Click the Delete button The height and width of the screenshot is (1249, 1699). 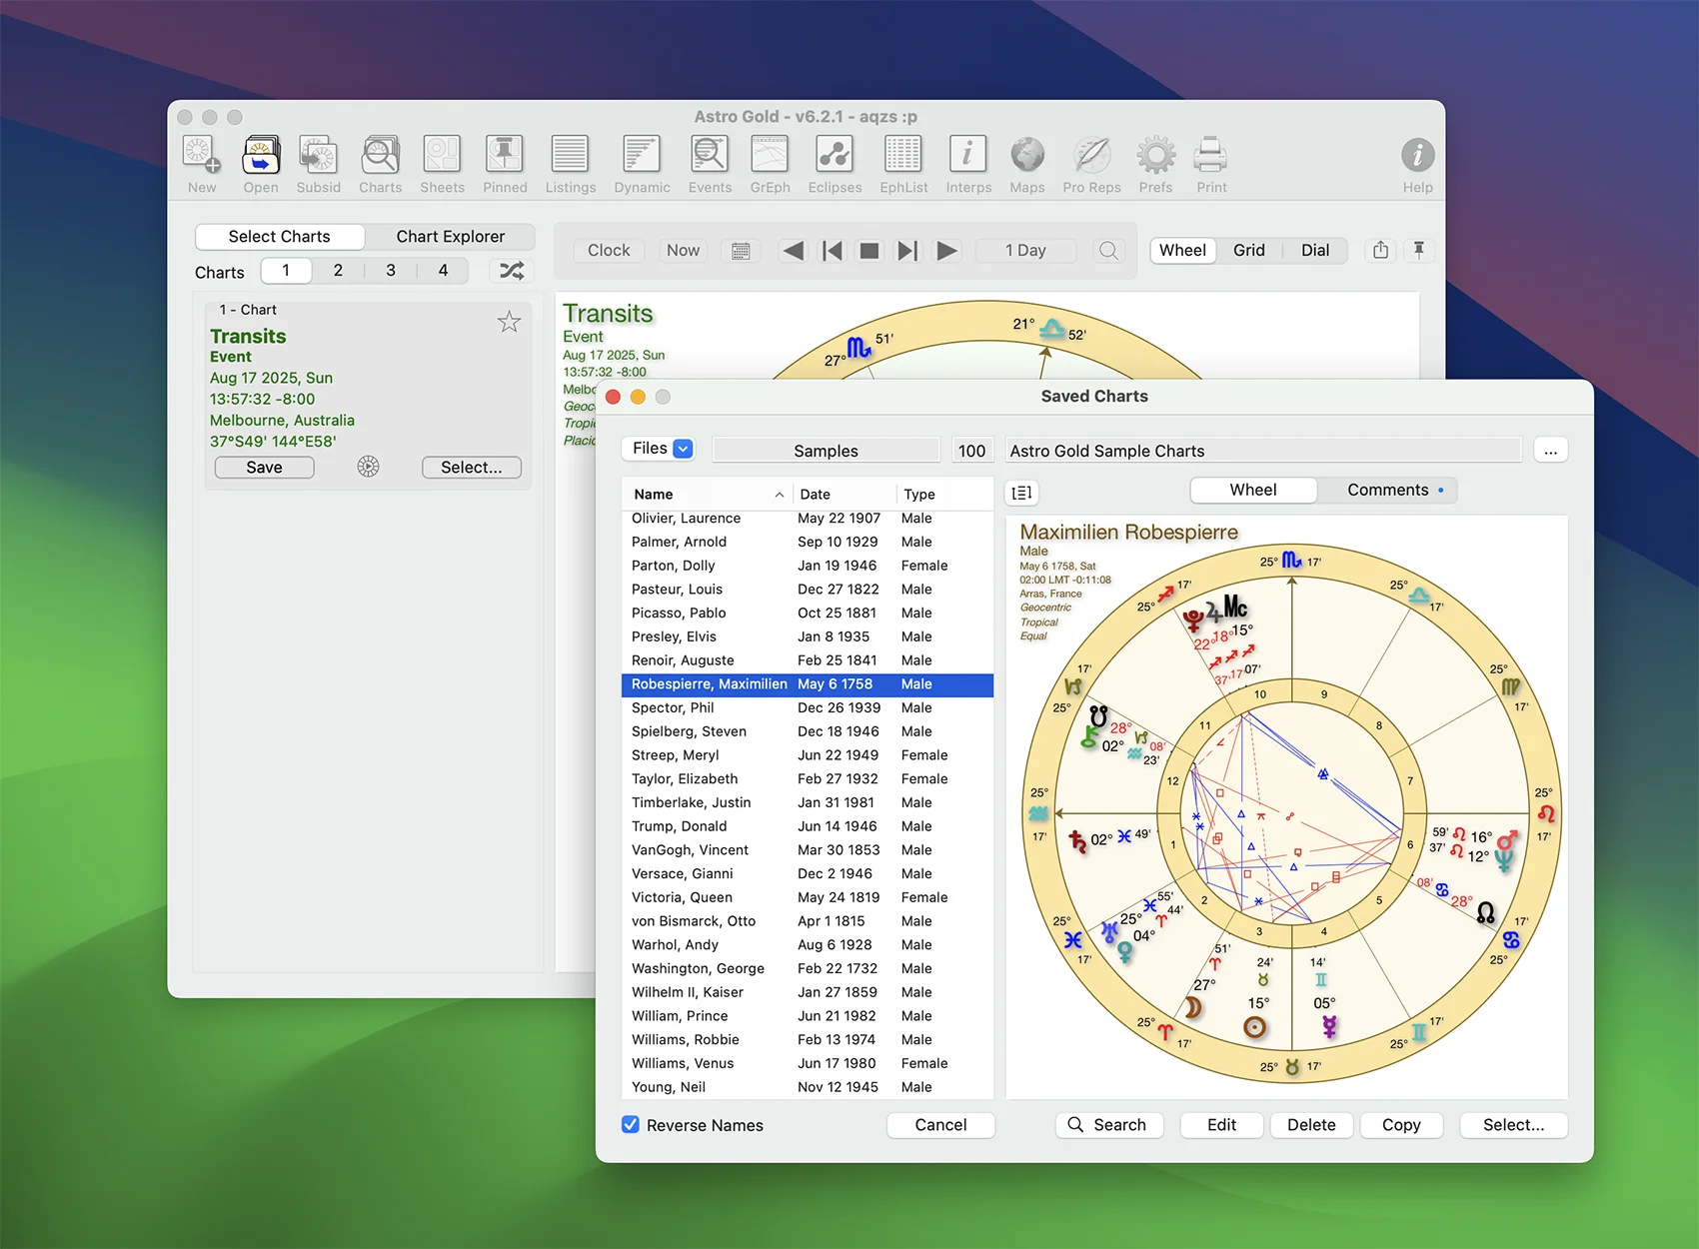(x=1311, y=1125)
